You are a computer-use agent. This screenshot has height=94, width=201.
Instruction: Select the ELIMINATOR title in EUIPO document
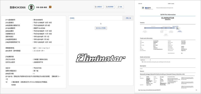tap(168, 18)
